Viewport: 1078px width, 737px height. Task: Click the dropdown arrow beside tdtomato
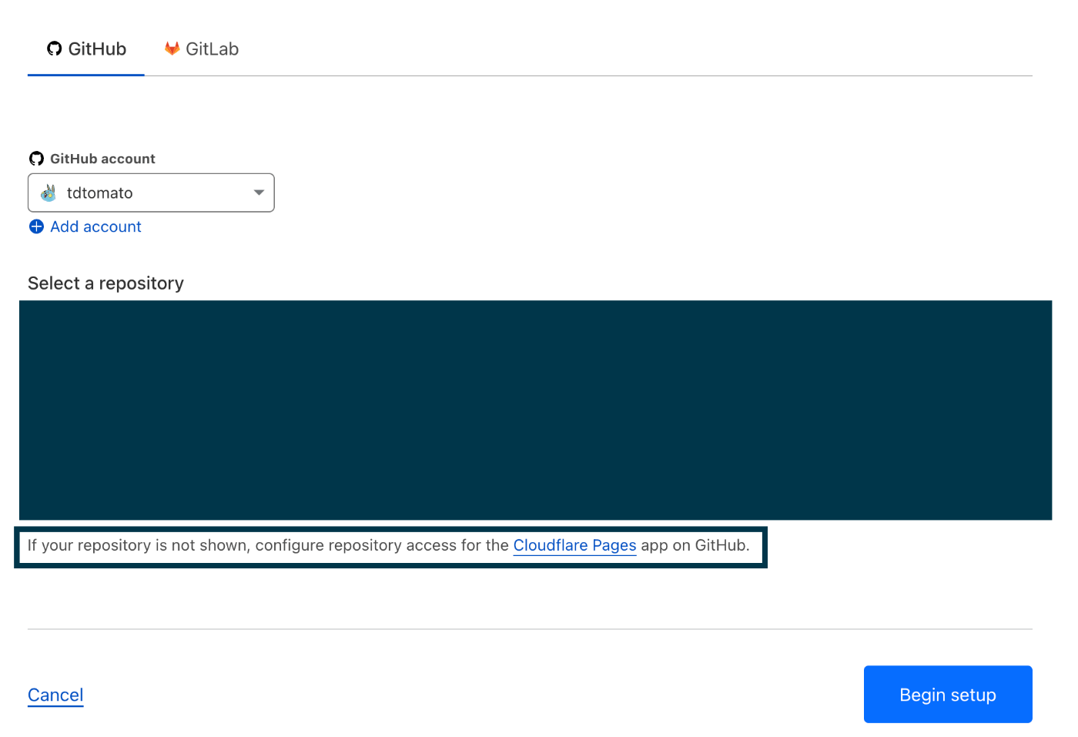(x=259, y=193)
